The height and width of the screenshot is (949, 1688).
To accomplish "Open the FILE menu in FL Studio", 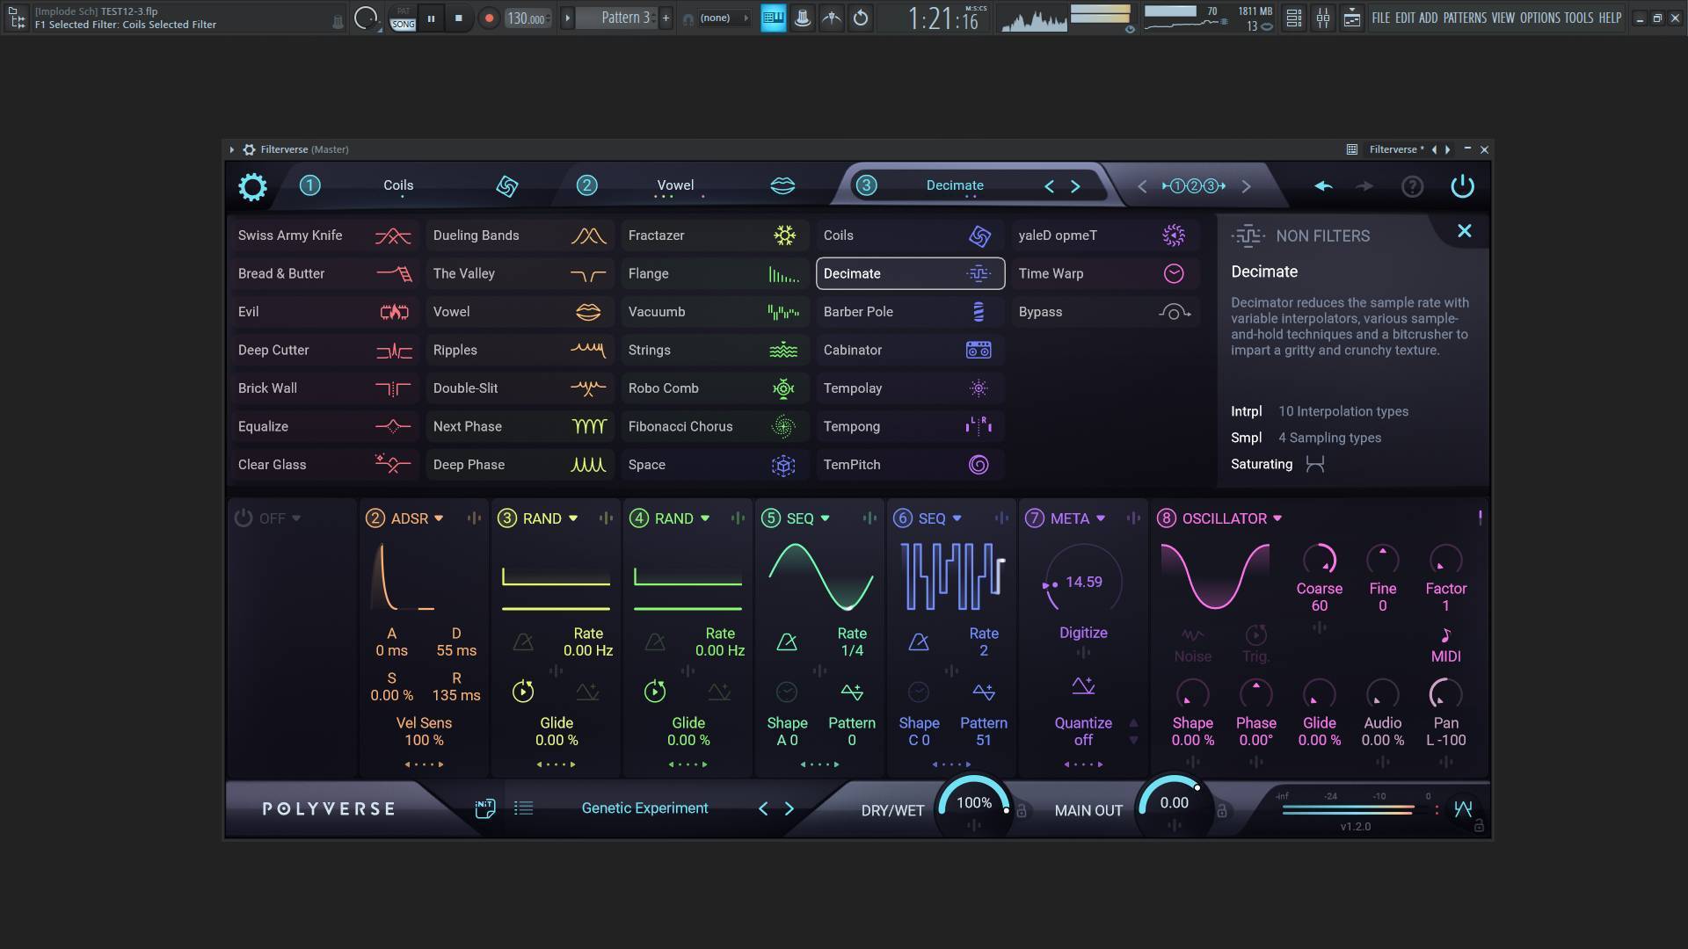I will pos(1381,18).
